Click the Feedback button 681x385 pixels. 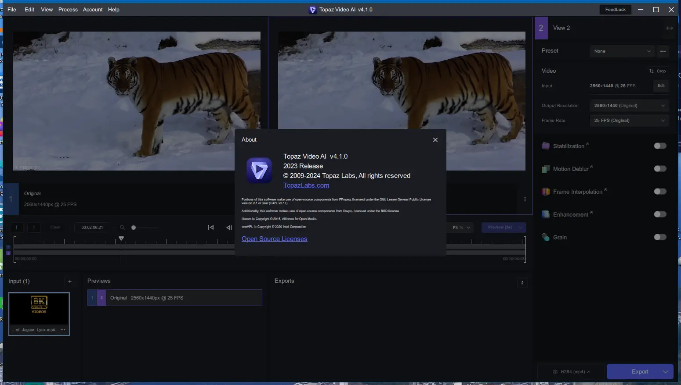[615, 10]
